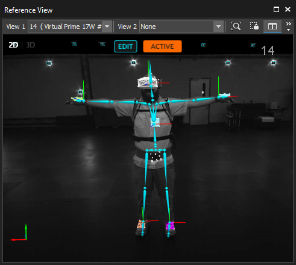This screenshot has height=265, width=296.
Task: Maximize the Reference View panel
Action: pos(276,10)
